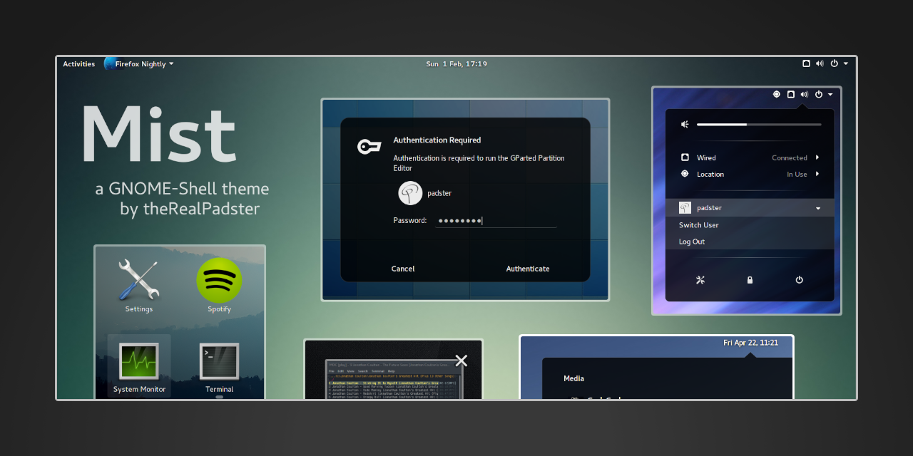
Task: Click the Sun 1 Feb clock in top bar
Action: [456, 63]
